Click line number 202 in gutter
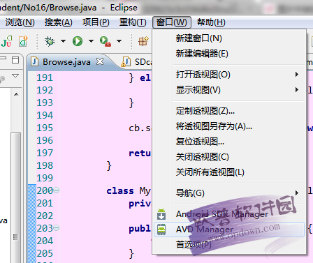The width and height of the screenshot is (313, 263). pyautogui.click(x=45, y=216)
